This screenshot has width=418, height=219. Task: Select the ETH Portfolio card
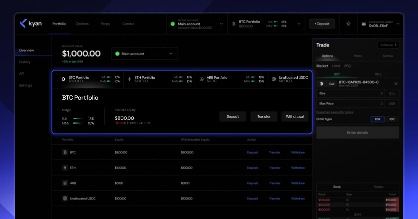pyautogui.click(x=160, y=79)
